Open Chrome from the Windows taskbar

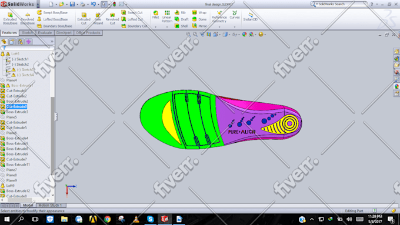108,219
